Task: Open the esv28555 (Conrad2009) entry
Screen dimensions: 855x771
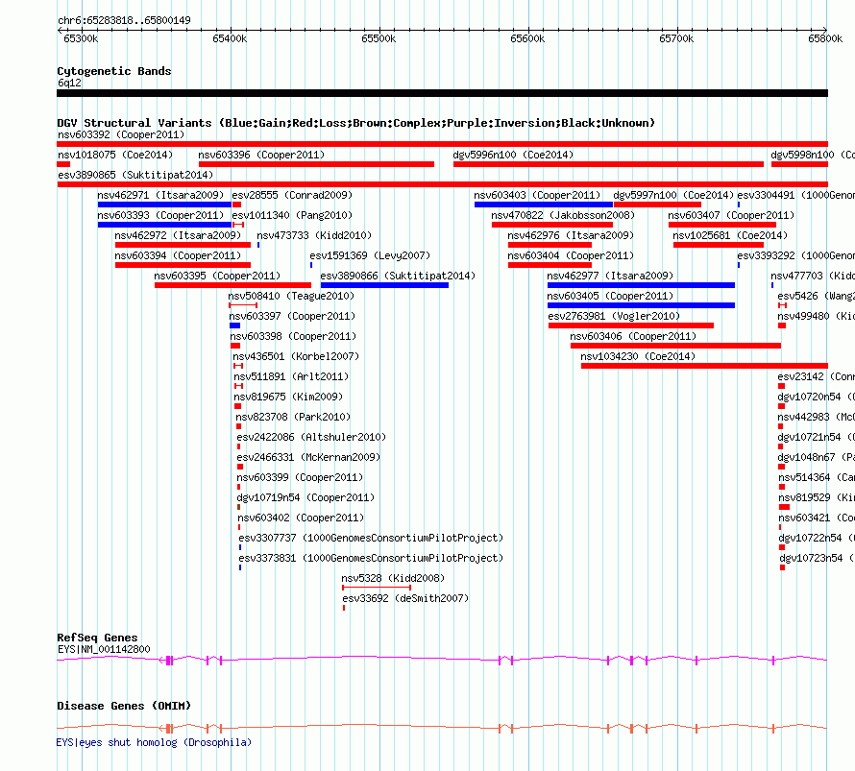Action: coord(292,195)
